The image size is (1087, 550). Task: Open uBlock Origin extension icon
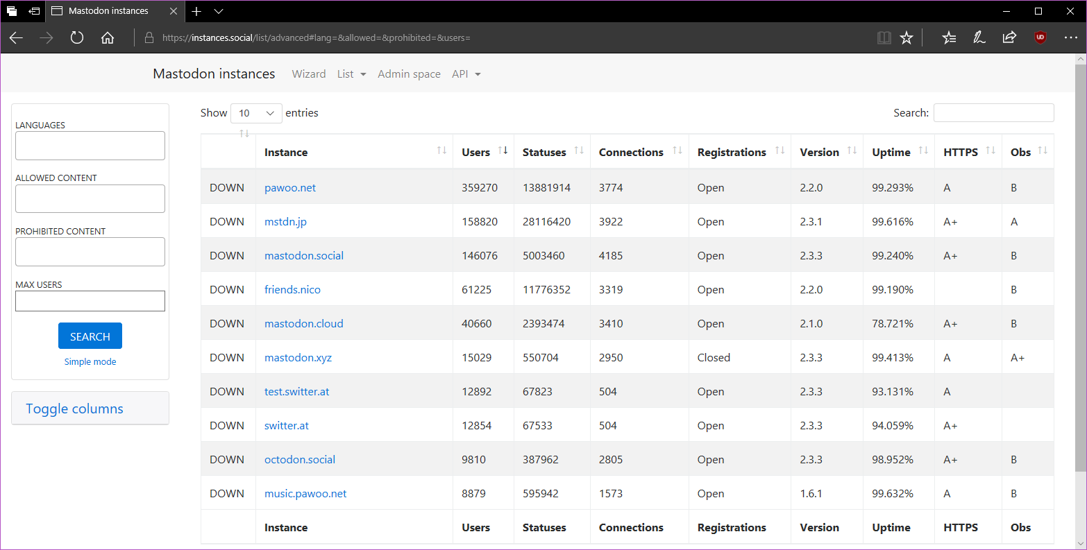[x=1040, y=38]
